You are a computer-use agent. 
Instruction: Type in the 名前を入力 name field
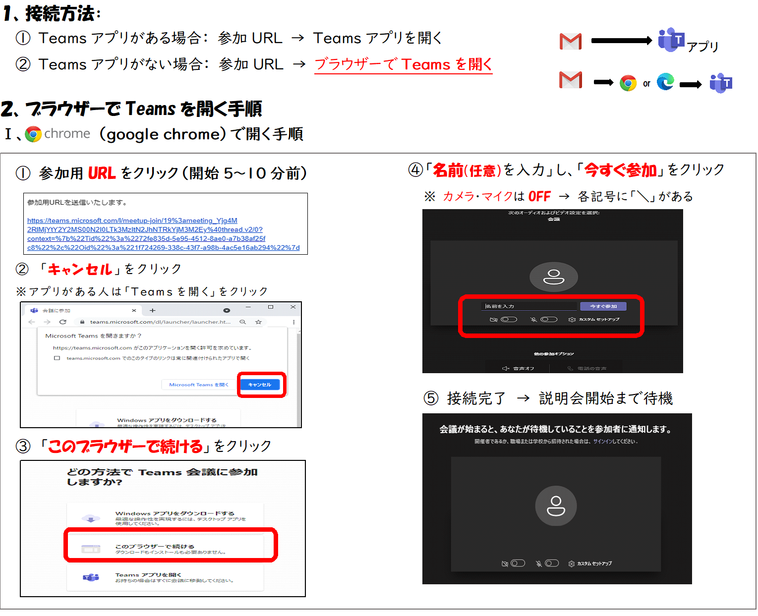(528, 306)
